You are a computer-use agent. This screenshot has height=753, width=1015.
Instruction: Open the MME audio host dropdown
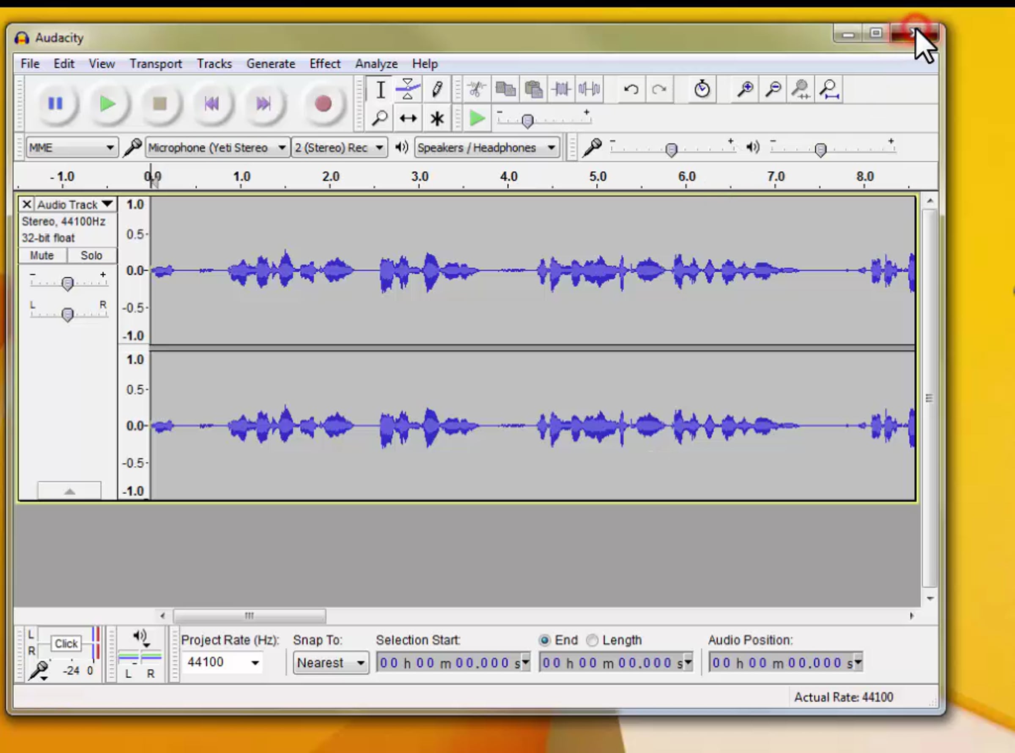click(71, 148)
